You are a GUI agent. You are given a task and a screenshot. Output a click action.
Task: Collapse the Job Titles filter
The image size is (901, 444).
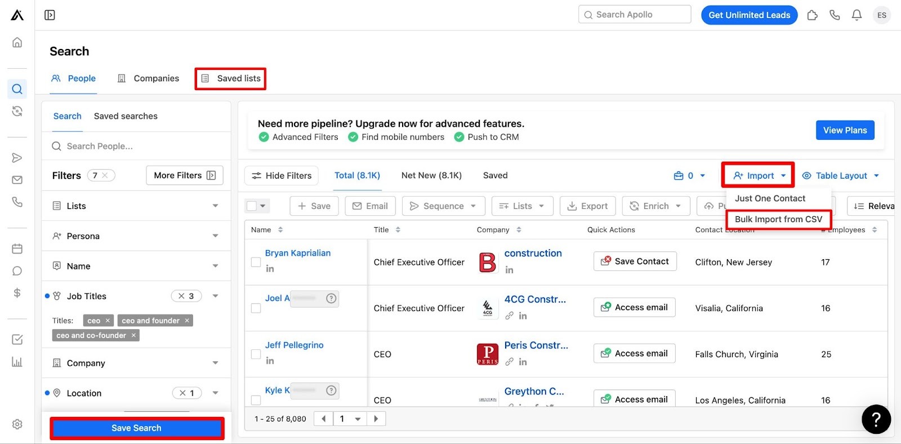[215, 296]
